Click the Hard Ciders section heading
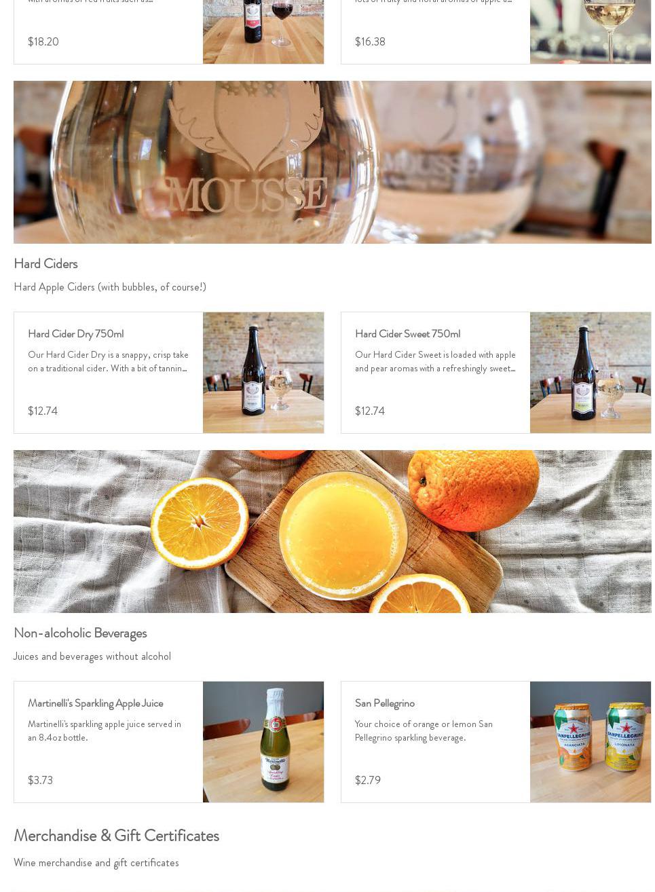Image resolution: width=655 pixels, height=892 pixels. coord(45,263)
